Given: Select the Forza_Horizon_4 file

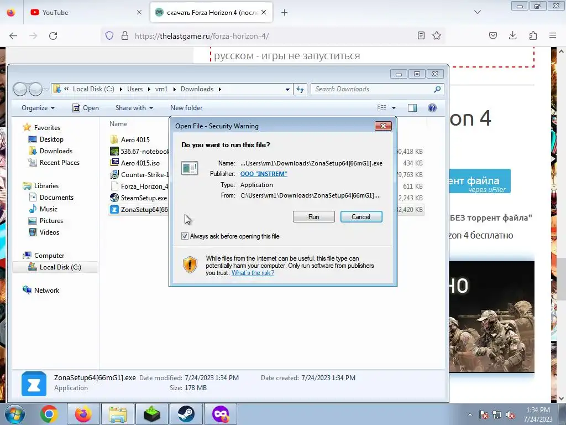Looking at the screenshot, I should (x=139, y=186).
